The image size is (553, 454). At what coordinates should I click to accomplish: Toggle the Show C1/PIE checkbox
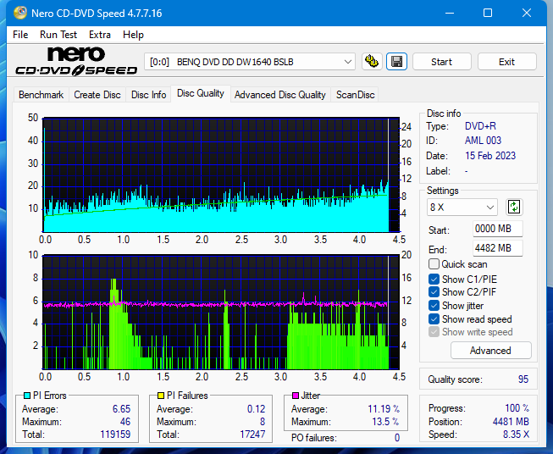click(x=434, y=279)
